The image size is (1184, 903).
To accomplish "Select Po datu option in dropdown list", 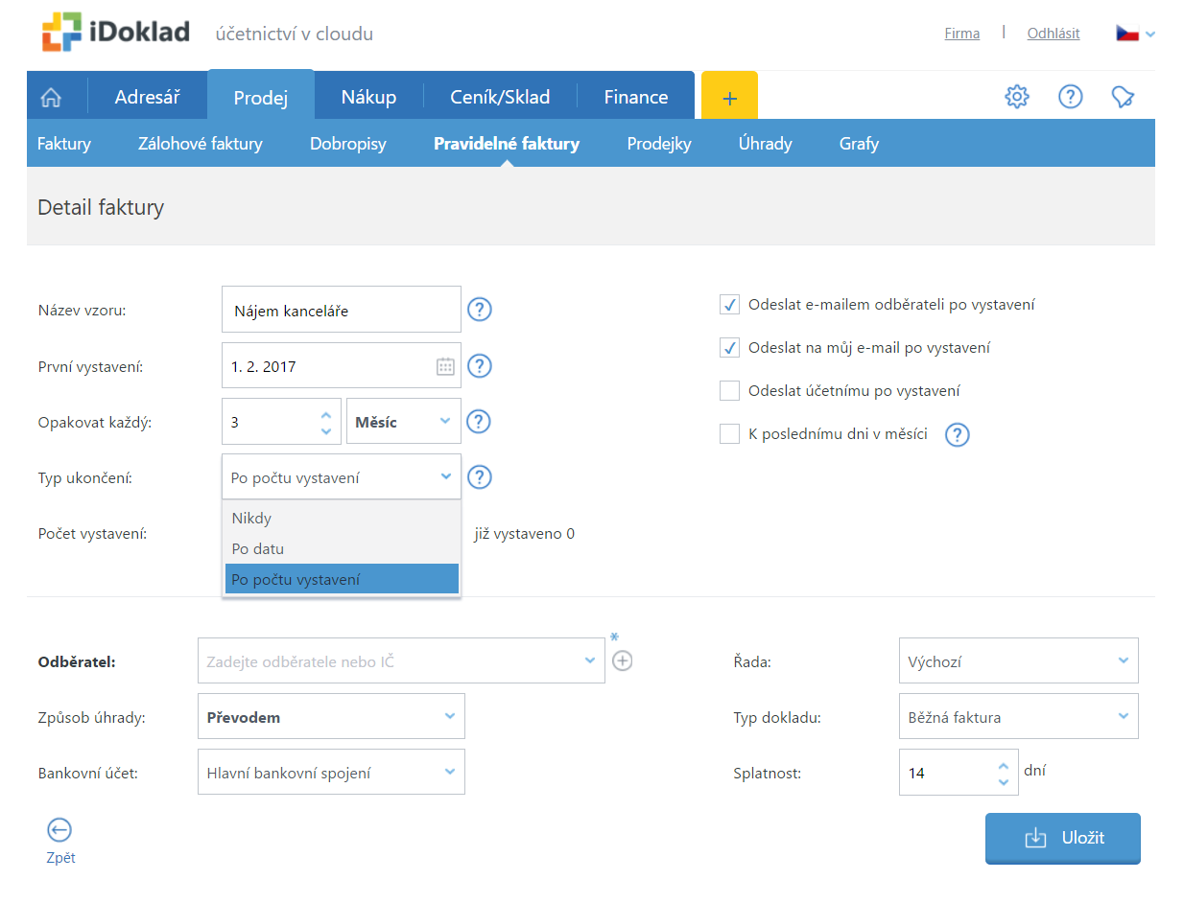I will tap(342, 548).
